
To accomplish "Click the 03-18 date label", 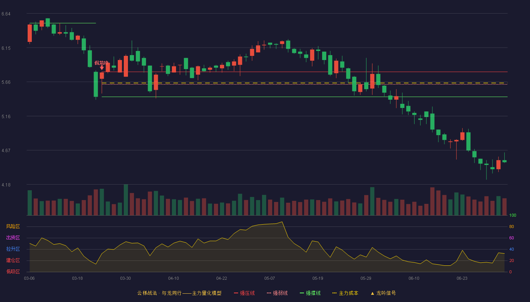I will pyautogui.click(x=77, y=278).
